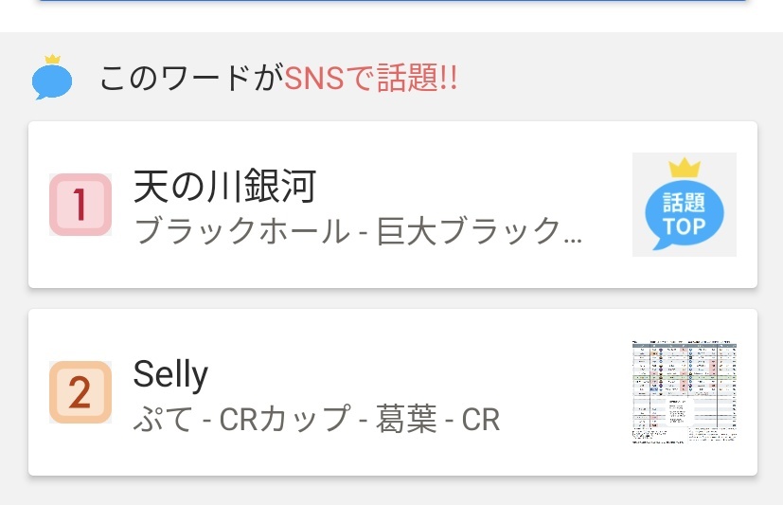
Task: Tap the orange rank 2 badge
Action: 80,392
